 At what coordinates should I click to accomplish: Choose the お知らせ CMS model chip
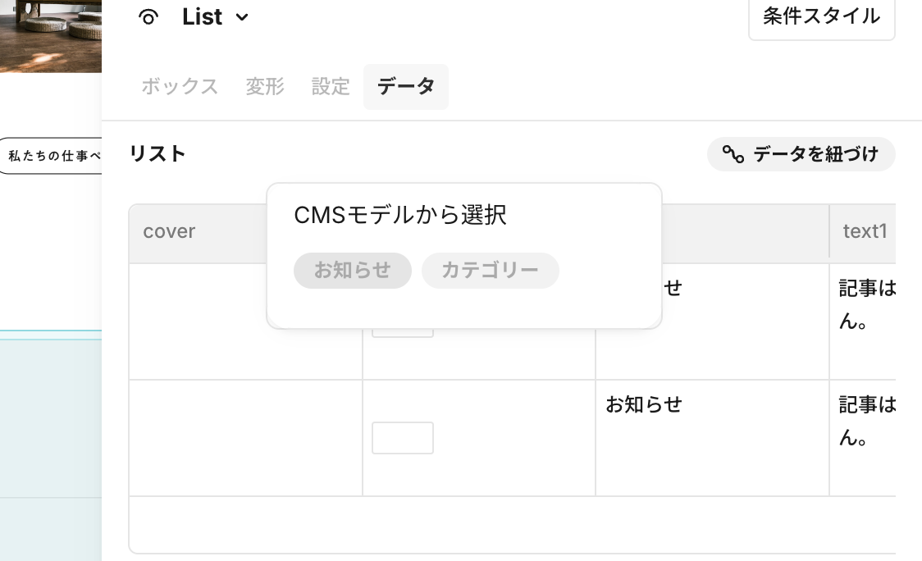coord(353,271)
